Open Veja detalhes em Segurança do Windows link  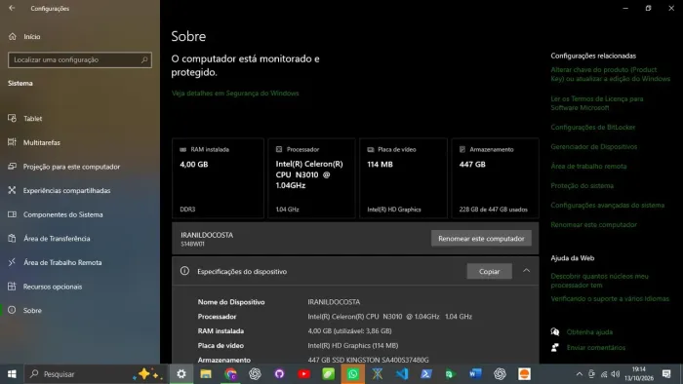pos(235,93)
